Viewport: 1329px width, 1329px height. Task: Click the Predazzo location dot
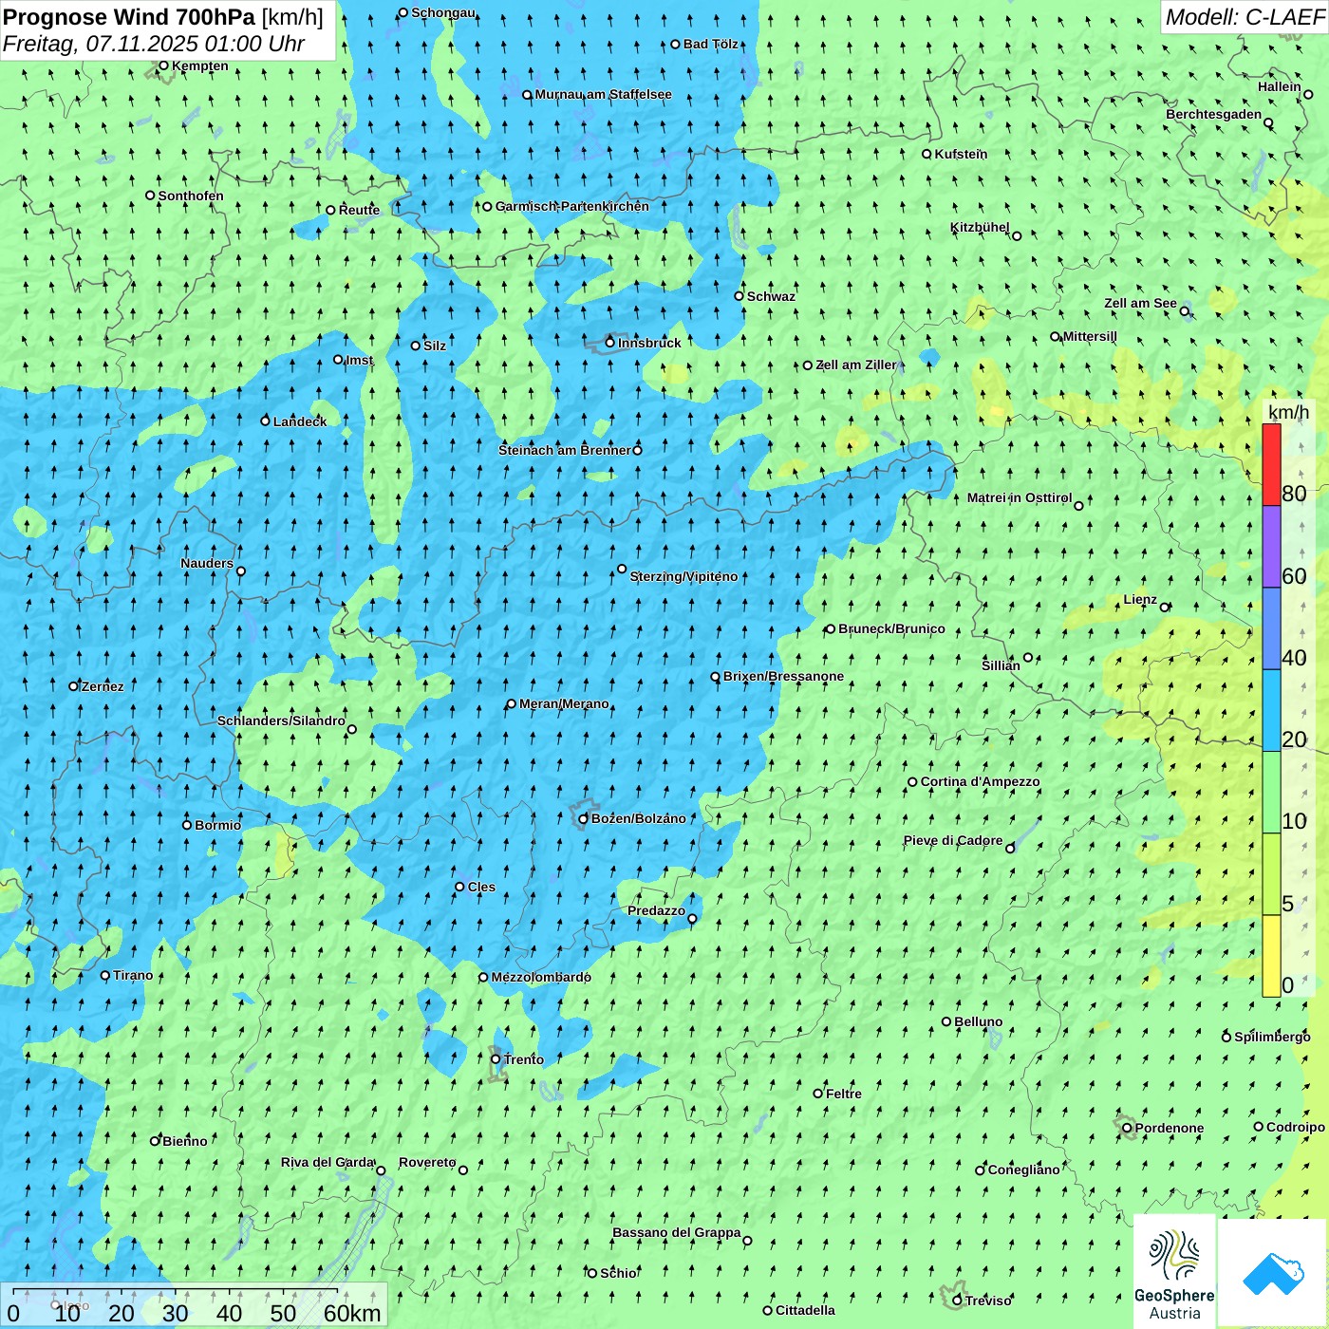coord(692,918)
